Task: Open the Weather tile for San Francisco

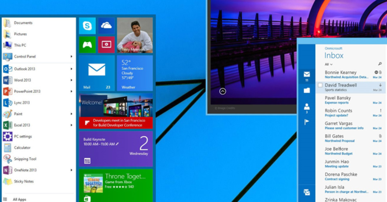Action: (x=135, y=73)
